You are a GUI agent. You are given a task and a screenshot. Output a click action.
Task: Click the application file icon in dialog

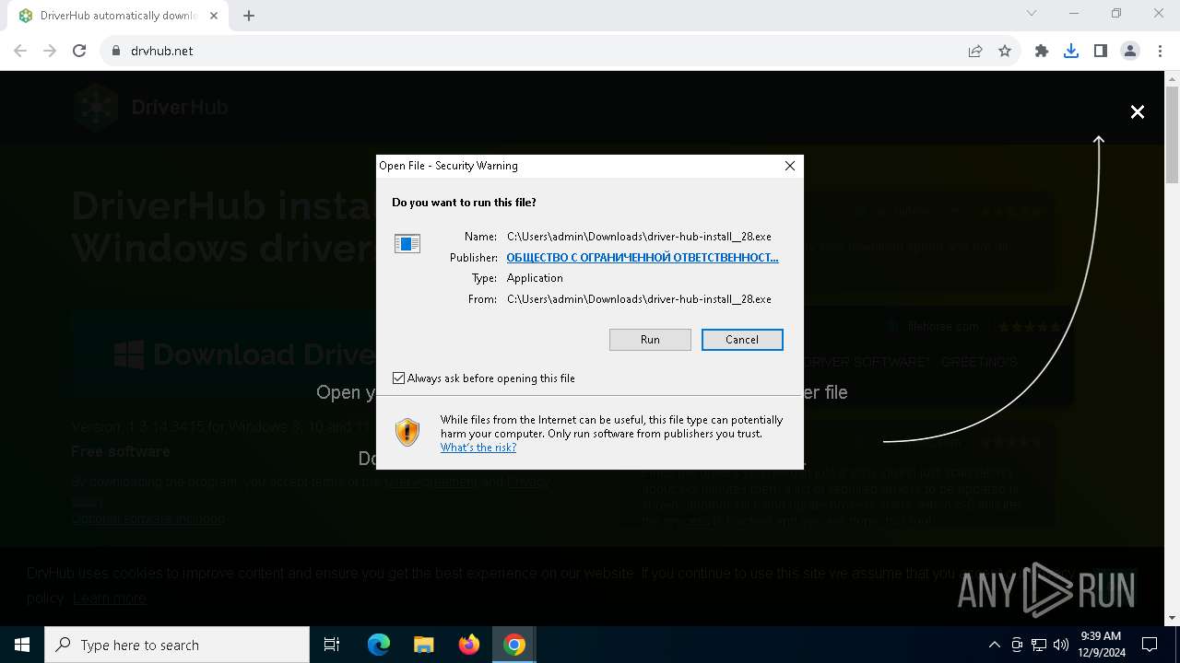point(407,243)
